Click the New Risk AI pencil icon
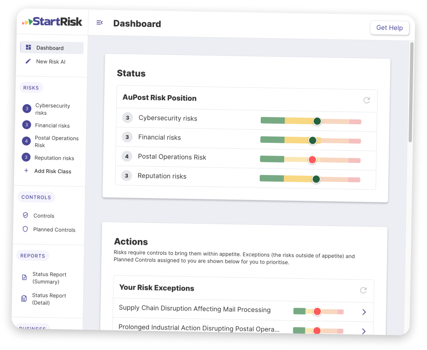427x350 pixels. (x=27, y=61)
